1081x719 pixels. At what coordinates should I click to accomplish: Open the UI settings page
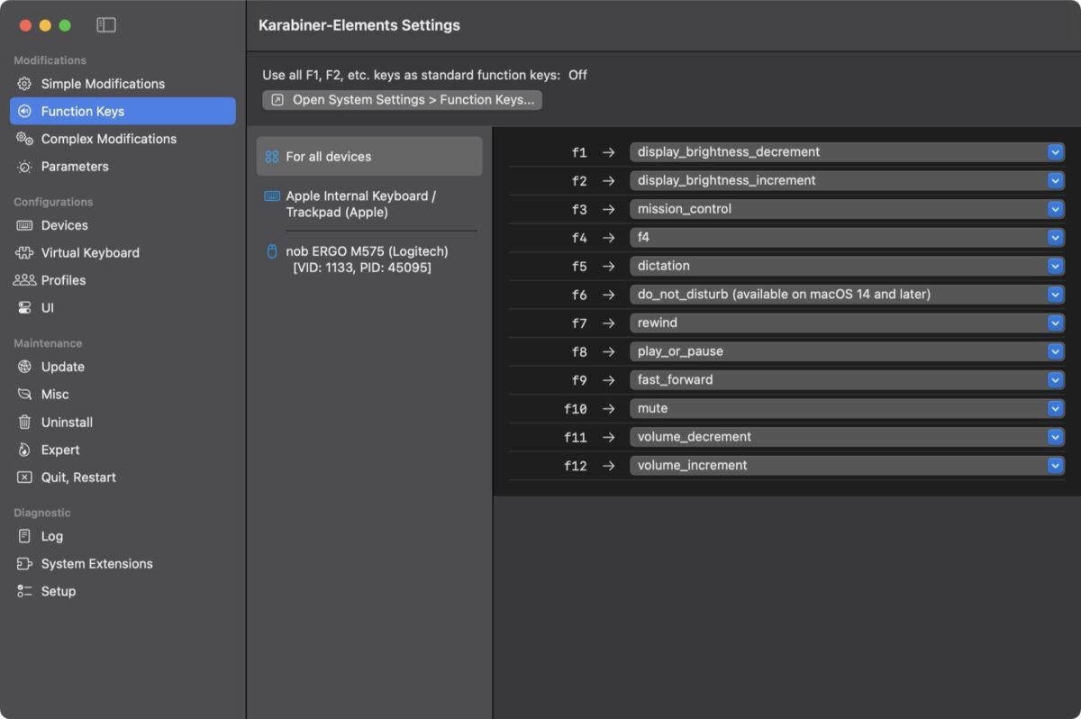click(123, 308)
